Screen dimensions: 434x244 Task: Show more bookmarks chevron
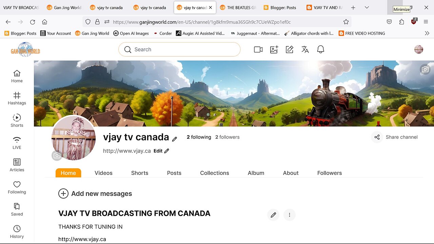pyautogui.click(x=427, y=33)
